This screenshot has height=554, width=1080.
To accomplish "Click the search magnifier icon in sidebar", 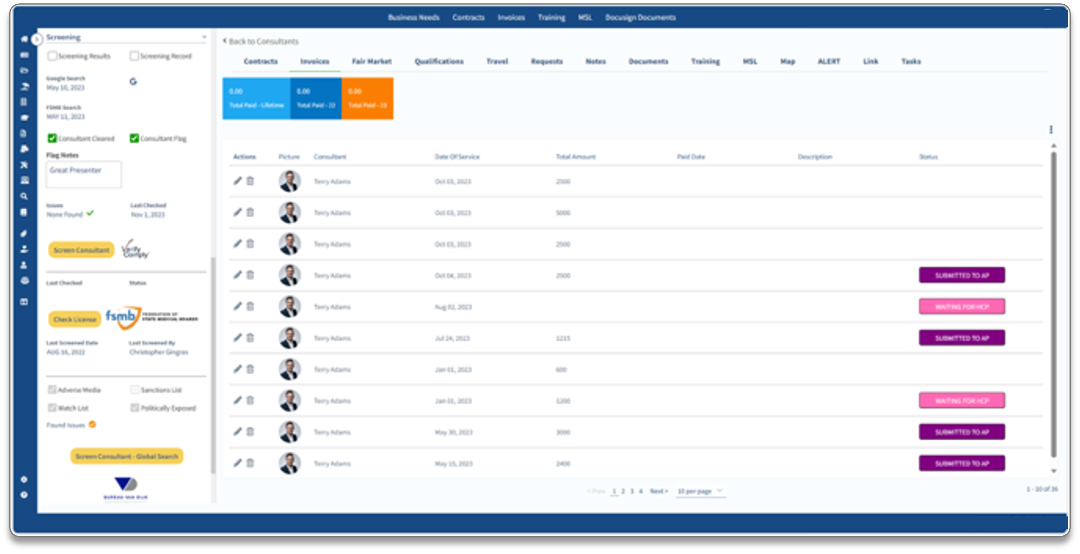I will click(x=24, y=196).
